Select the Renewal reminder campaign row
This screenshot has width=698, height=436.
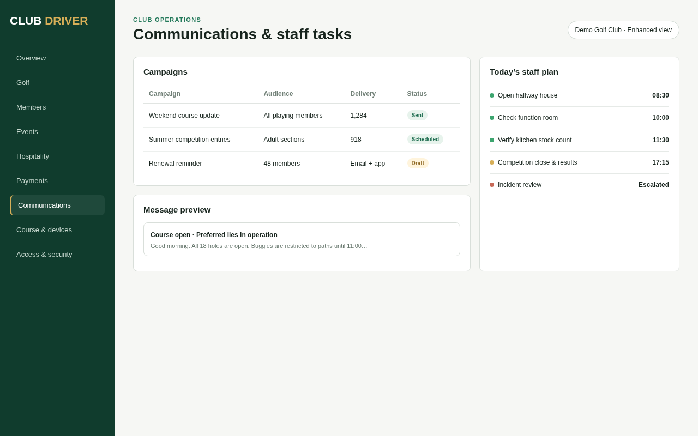tap(302, 163)
